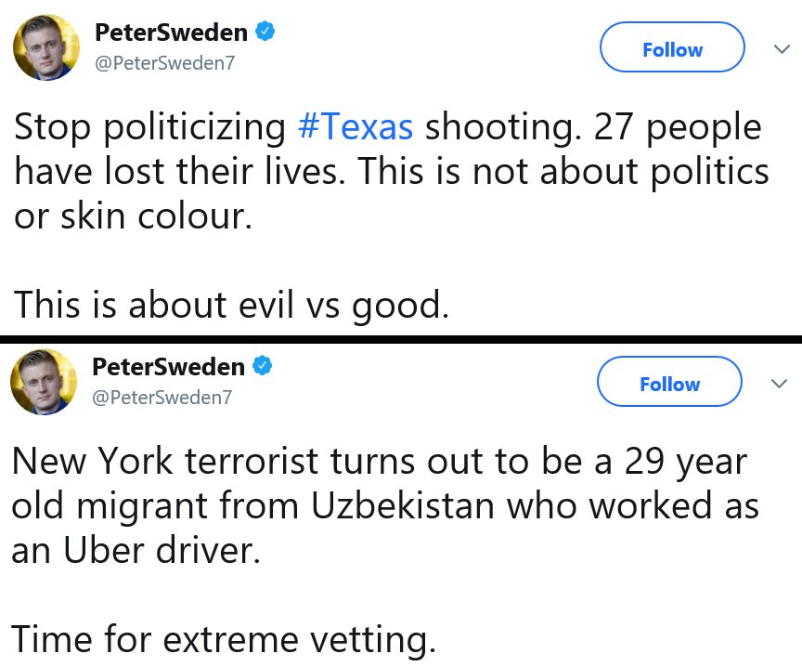
Task: Click the "or skin colour." text line
Action: tap(133, 216)
